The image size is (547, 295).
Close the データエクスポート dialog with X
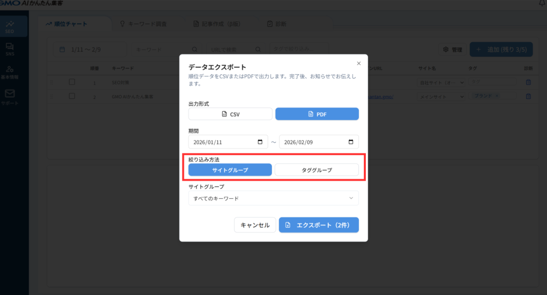(x=358, y=63)
